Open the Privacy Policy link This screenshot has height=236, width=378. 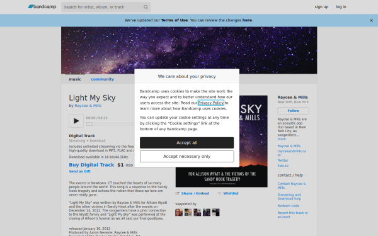210,103
